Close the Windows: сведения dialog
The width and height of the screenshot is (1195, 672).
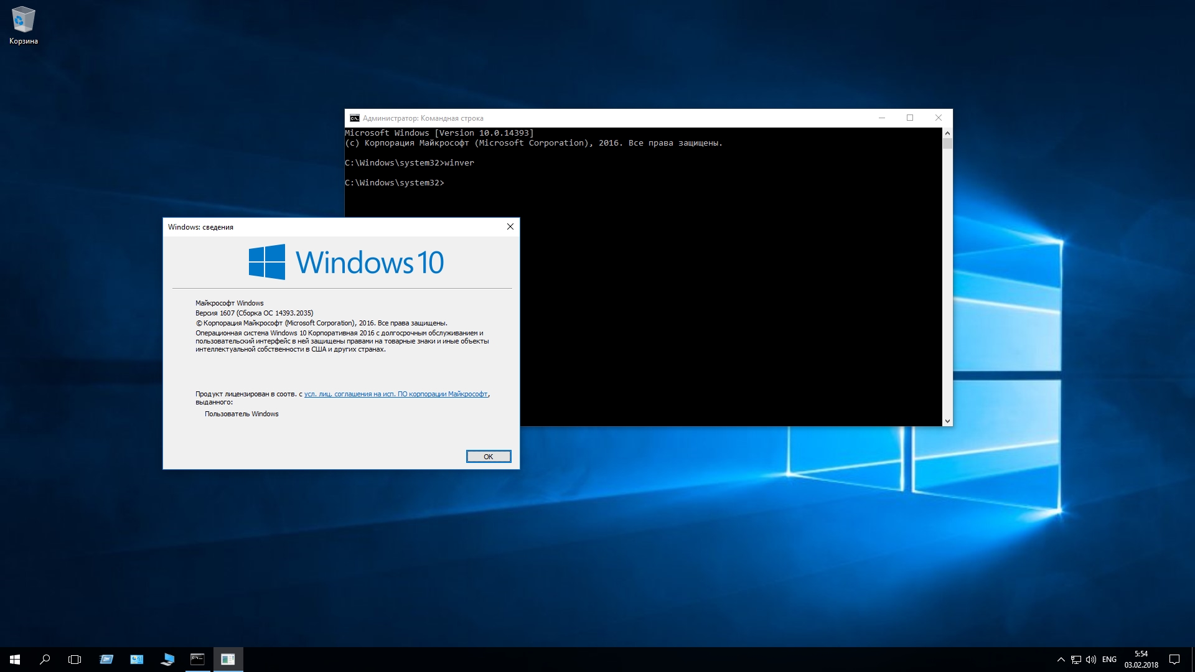point(510,227)
